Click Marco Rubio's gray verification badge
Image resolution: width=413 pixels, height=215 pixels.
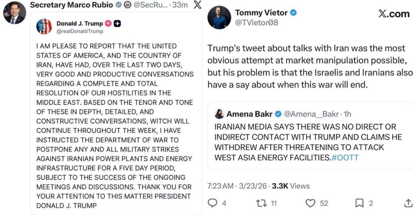coord(119,5)
